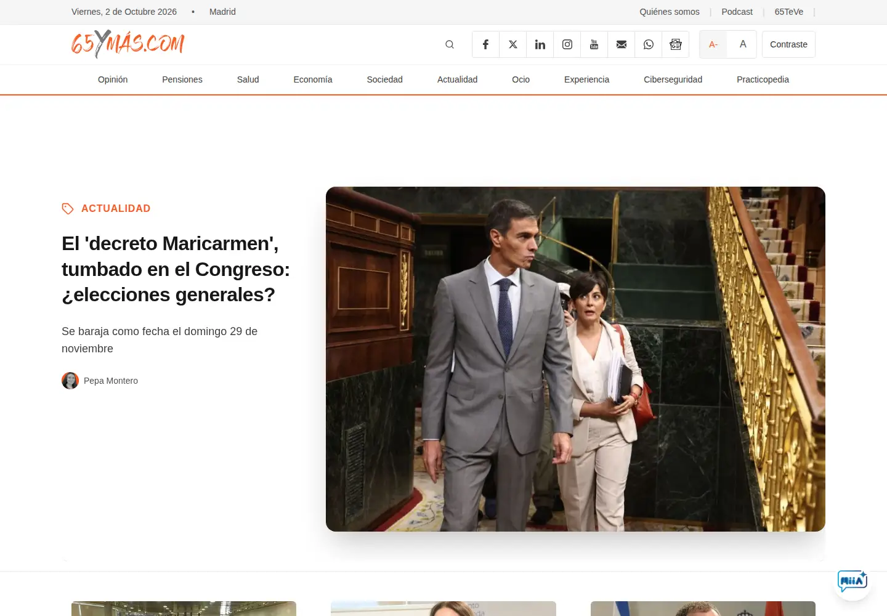Viewport: 887px width, 616px height.
Task: Open the WhatsApp icon
Action: coord(648,44)
